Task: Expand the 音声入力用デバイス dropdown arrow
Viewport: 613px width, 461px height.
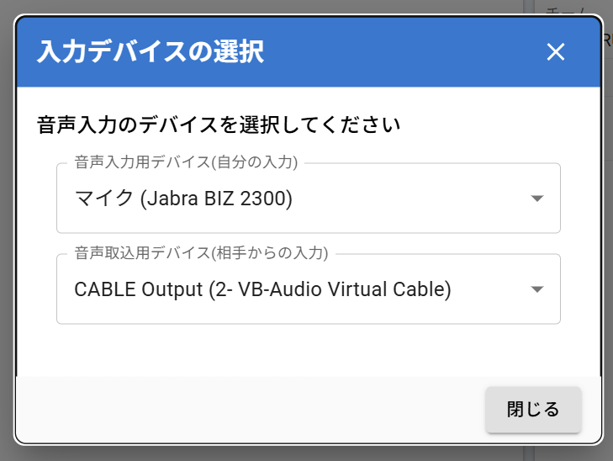Action: tap(538, 199)
